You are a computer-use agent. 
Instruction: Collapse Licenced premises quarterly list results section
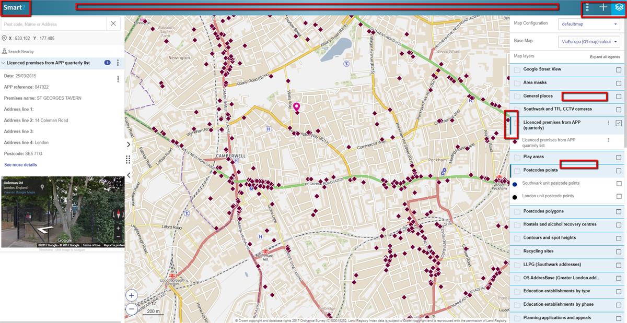(3, 63)
